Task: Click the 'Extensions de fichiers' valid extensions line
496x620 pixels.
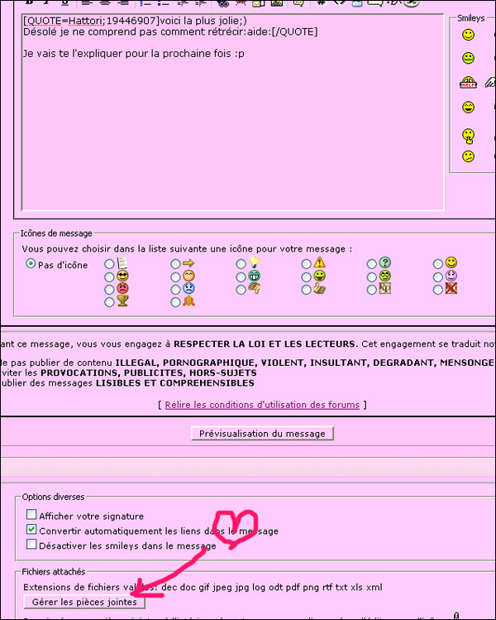Action: 203,587
